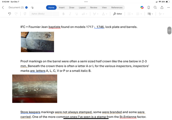The image size is (172, 120).
Task: Open the Draw tab
Action: pos(72,8)
